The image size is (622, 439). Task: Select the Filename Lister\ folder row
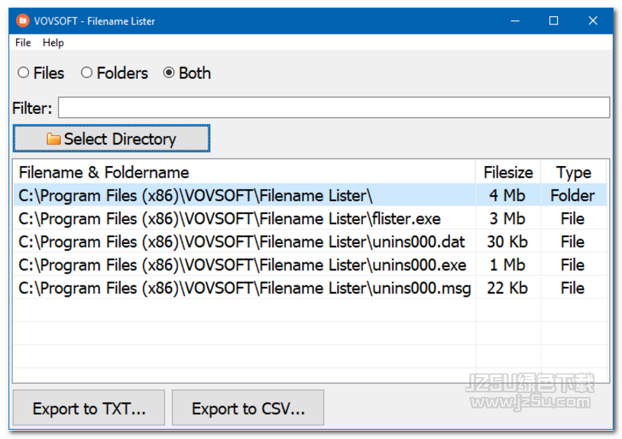coord(310,195)
